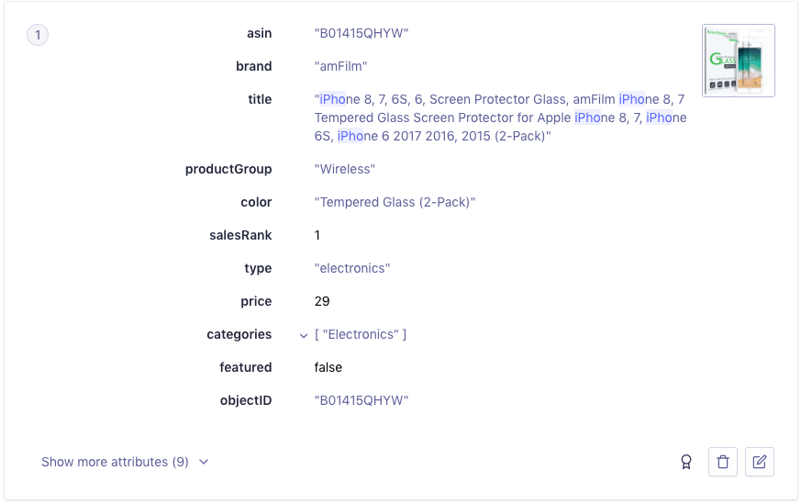Click the price value 29
Viewport: 801px width, 504px height.
tap(322, 301)
